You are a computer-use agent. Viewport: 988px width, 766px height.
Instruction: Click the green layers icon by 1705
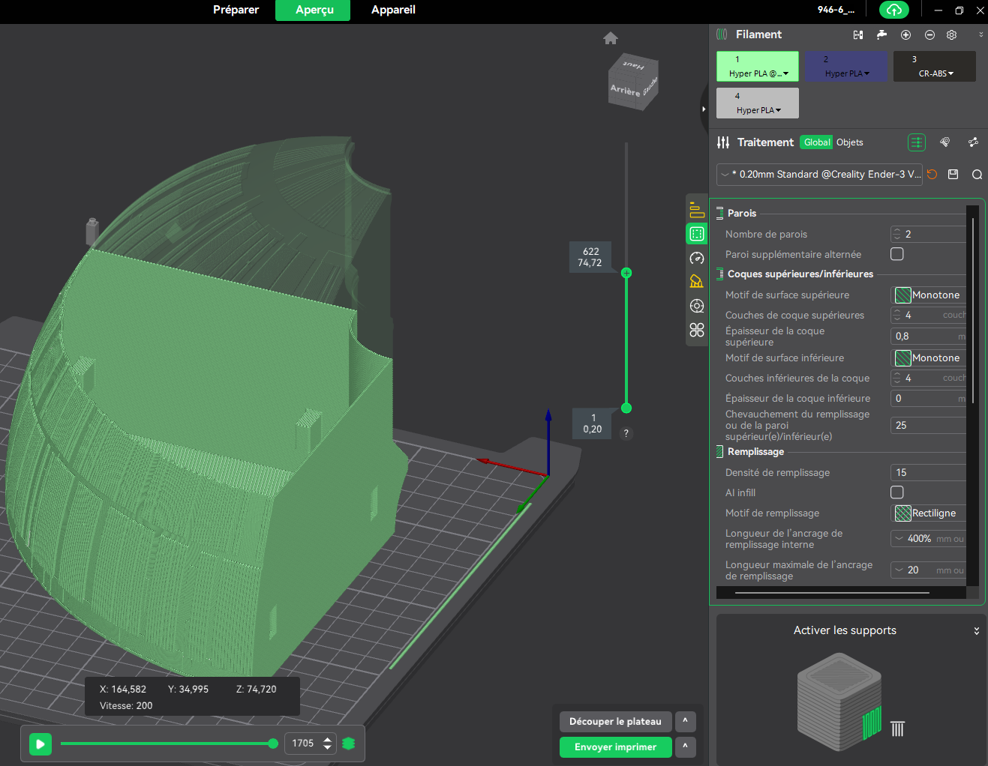[x=348, y=744]
